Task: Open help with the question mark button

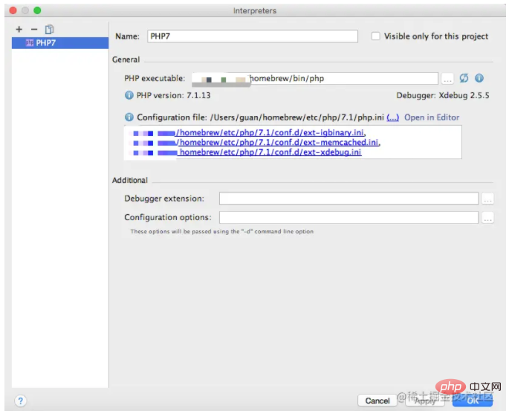Action: [20, 401]
